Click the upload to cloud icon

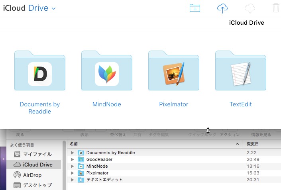coord(222,8)
